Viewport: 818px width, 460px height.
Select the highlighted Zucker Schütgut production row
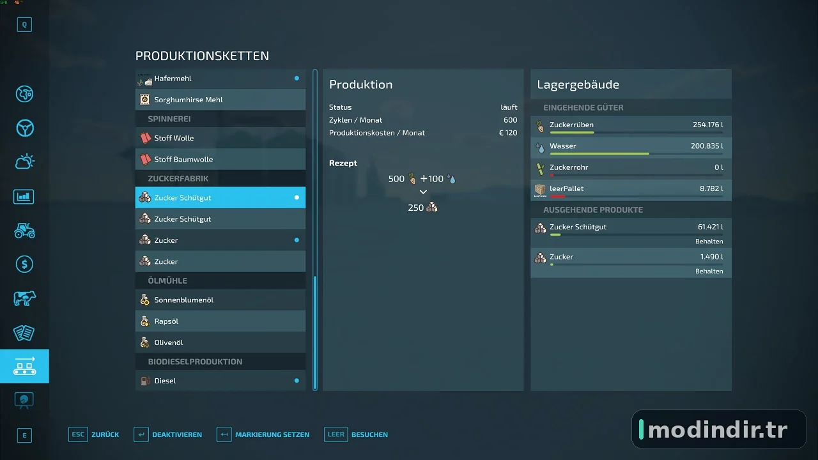[x=220, y=197]
